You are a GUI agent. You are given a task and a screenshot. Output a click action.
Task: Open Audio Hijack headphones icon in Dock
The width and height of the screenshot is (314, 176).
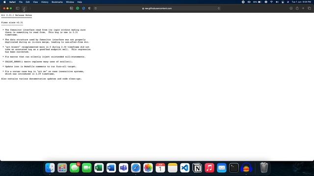tap(246, 168)
